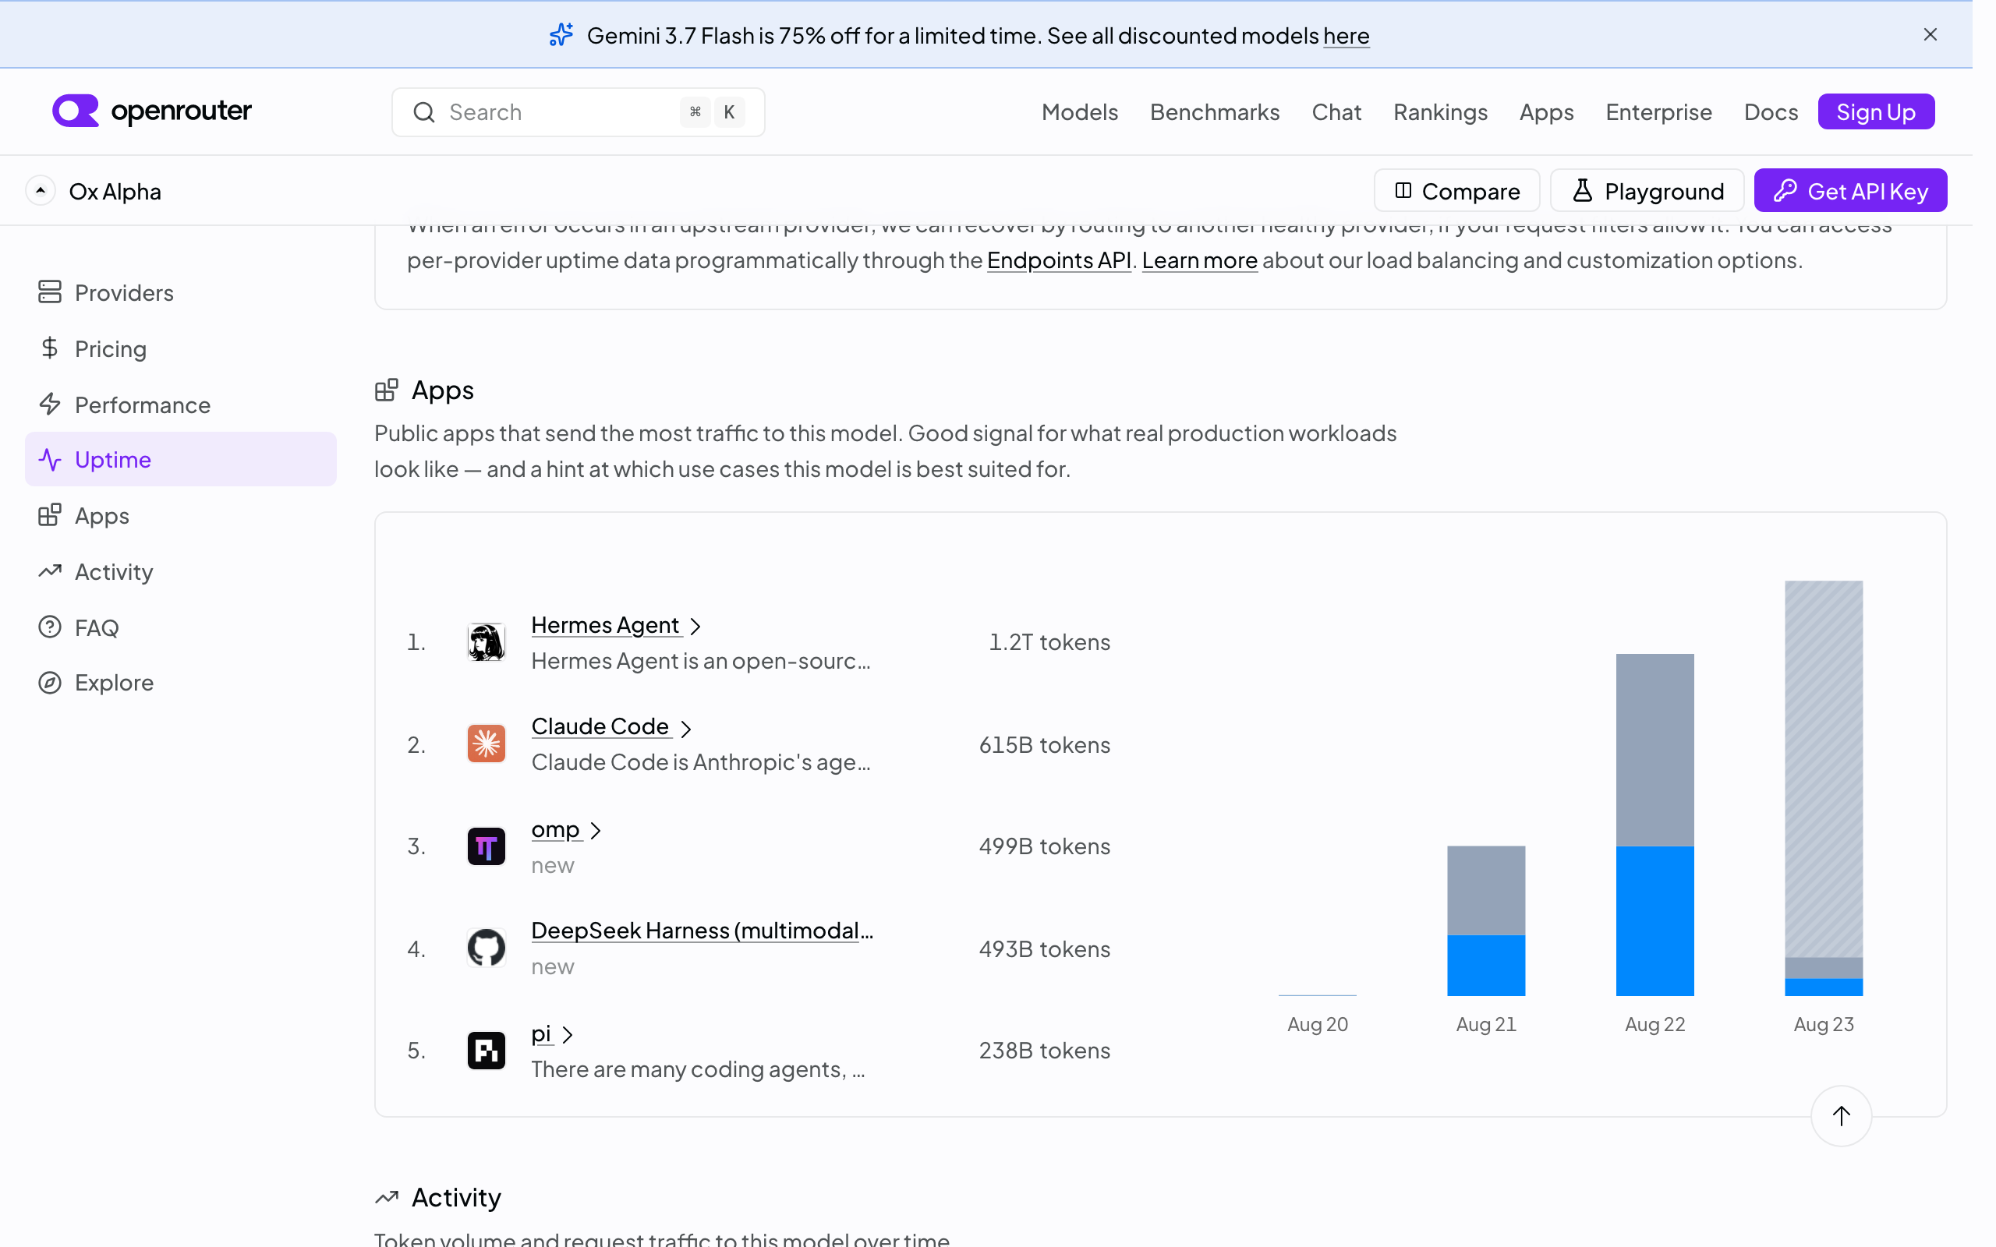Screen dimensions: 1996x1247
Task: Select Activity in the sidebar
Action: coord(181,571)
